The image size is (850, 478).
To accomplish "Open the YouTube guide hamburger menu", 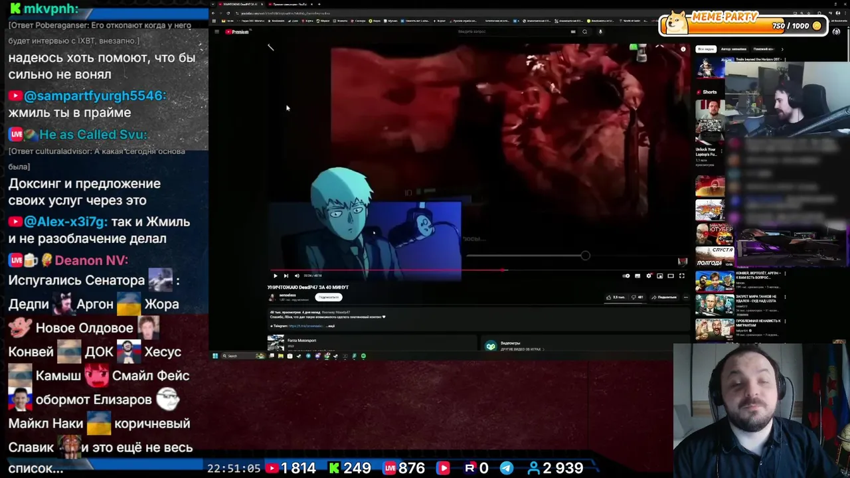I will tap(216, 32).
